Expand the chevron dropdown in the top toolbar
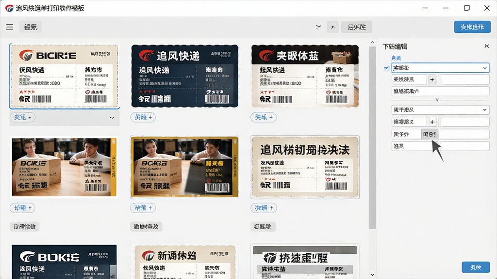Image resolution: width=497 pixels, height=279 pixels. click(318, 27)
